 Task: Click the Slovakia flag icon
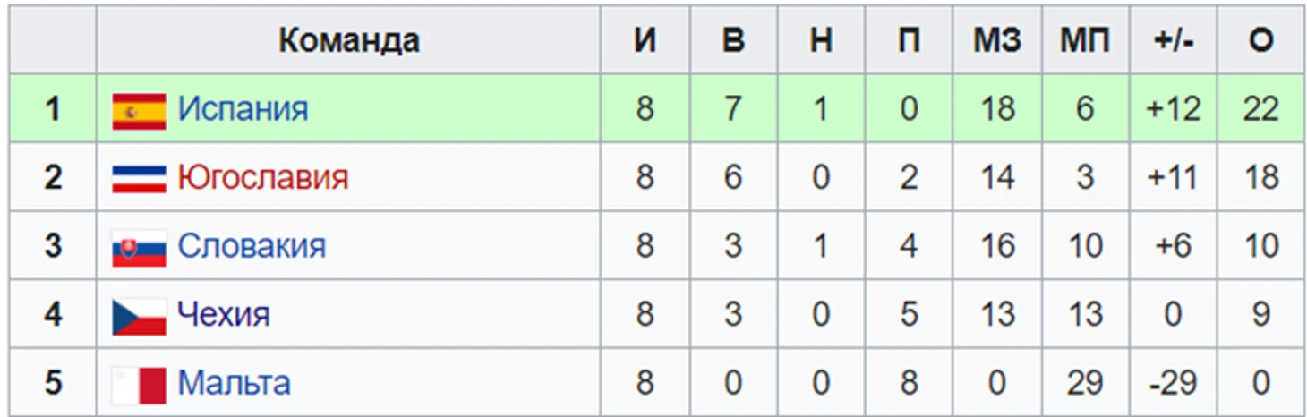[139, 248]
